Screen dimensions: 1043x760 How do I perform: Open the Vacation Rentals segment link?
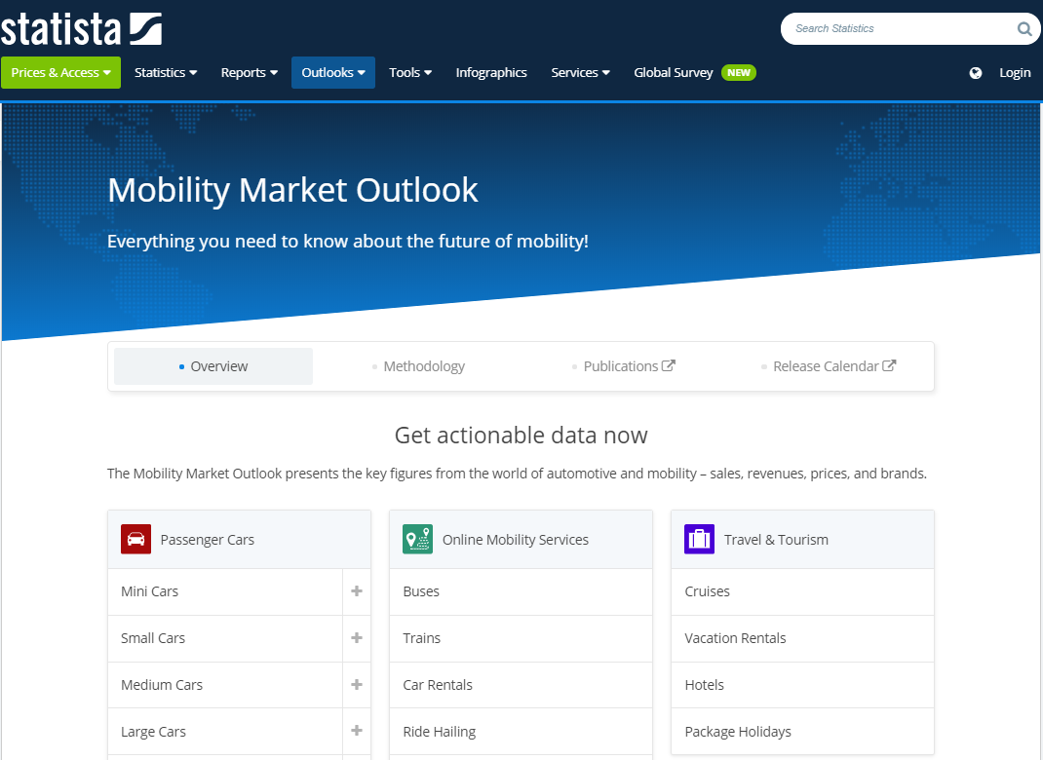click(x=802, y=637)
